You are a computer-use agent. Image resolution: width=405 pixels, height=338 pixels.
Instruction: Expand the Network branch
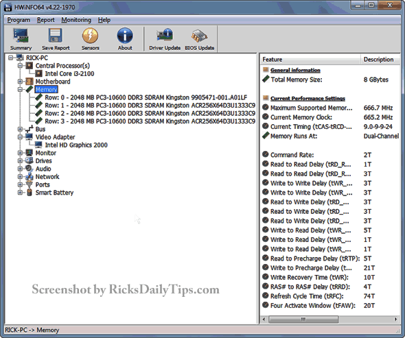[20, 177]
